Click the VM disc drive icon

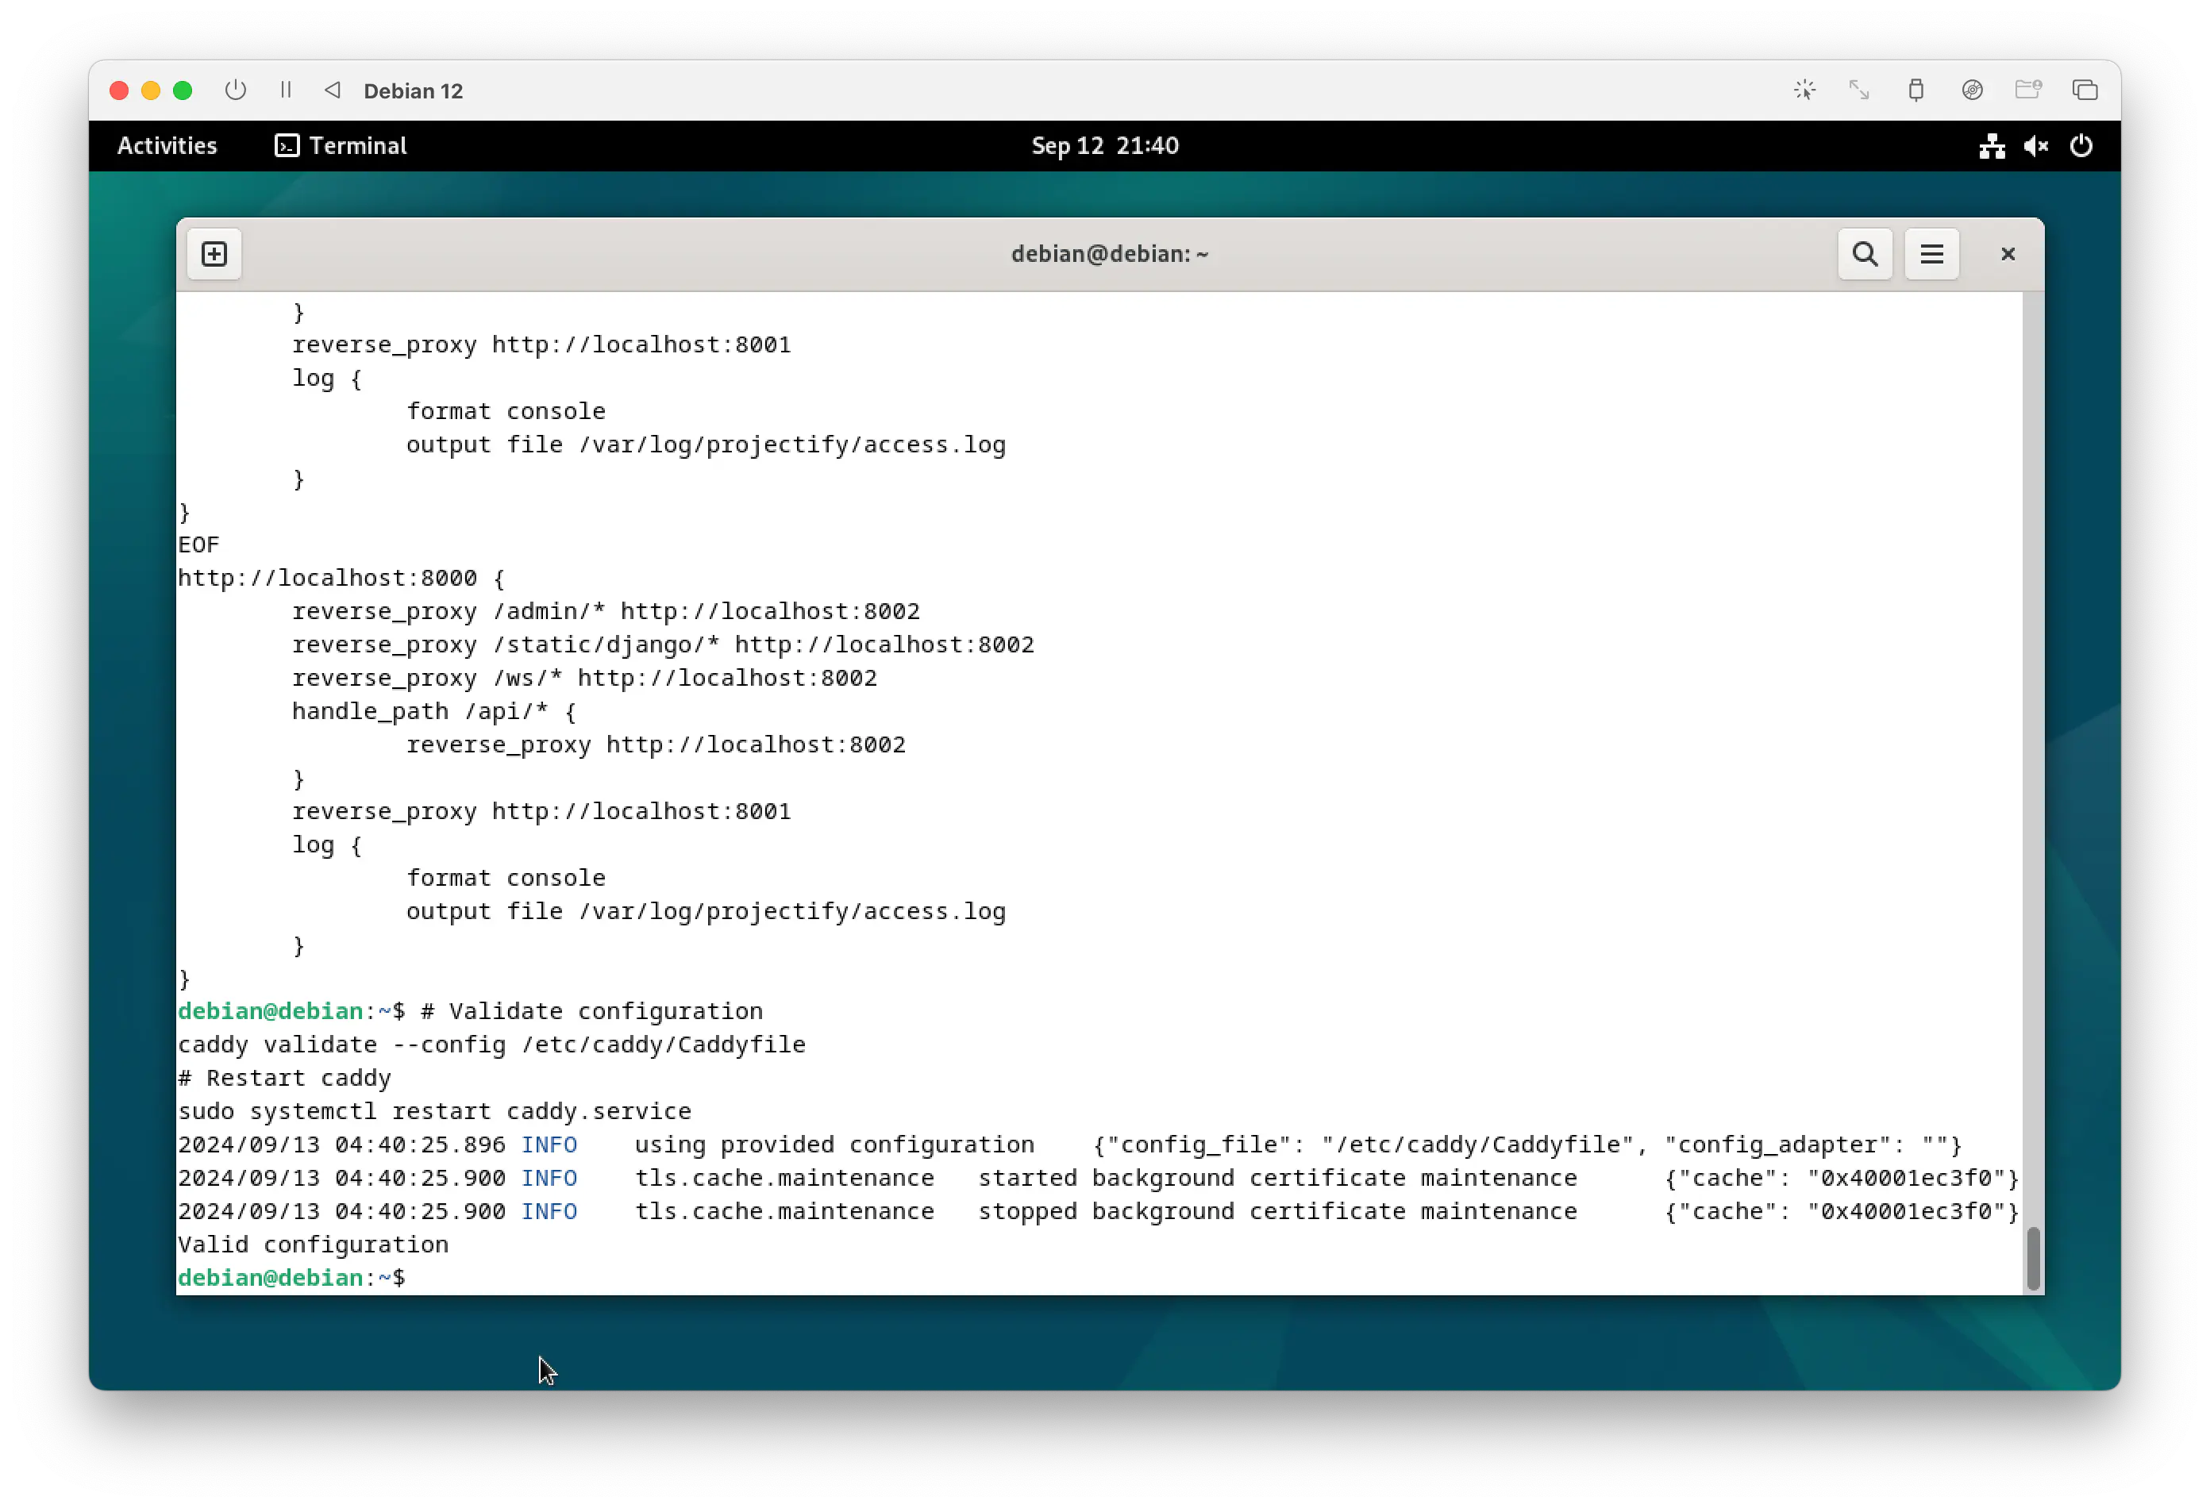(1973, 90)
